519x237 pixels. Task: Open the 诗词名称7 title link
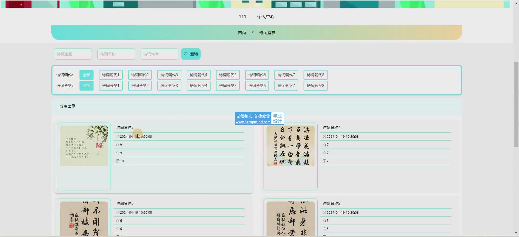point(331,127)
